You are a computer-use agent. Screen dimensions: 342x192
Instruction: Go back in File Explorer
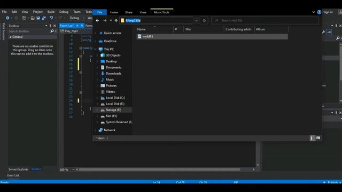point(97,20)
